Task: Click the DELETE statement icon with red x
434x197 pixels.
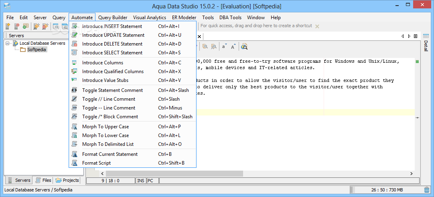Action: pyautogui.click(x=74, y=44)
